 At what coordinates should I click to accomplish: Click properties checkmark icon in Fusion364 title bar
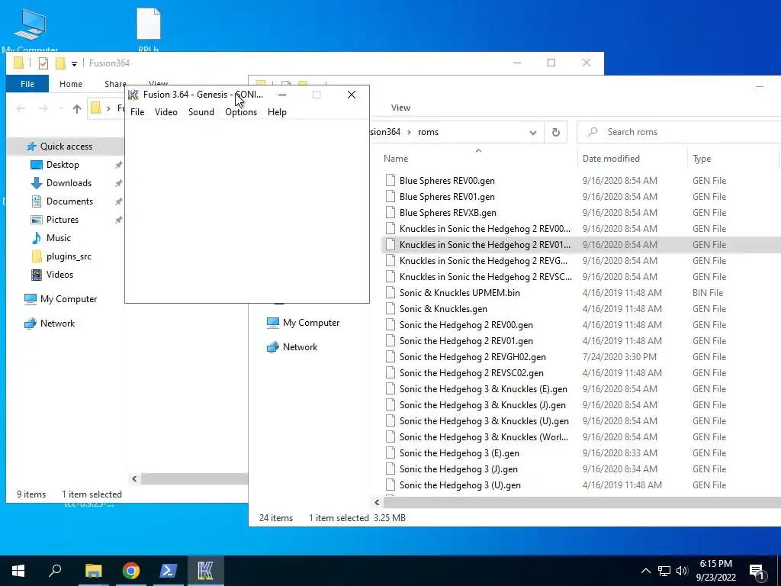pos(43,63)
